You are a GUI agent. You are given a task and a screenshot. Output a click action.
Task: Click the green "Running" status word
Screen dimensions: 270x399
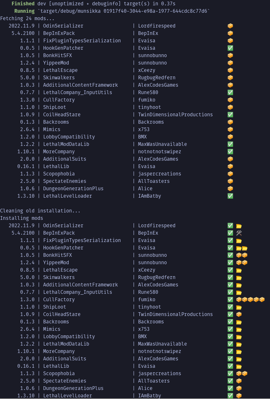pos(24,11)
